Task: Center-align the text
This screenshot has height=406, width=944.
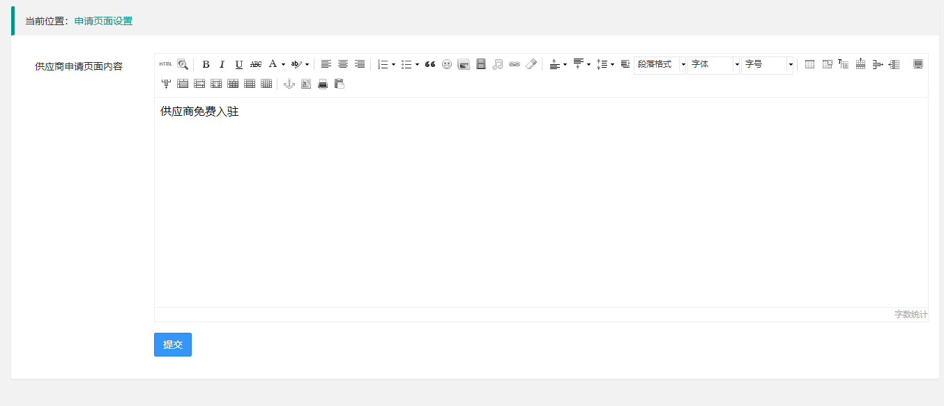Action: [x=342, y=64]
